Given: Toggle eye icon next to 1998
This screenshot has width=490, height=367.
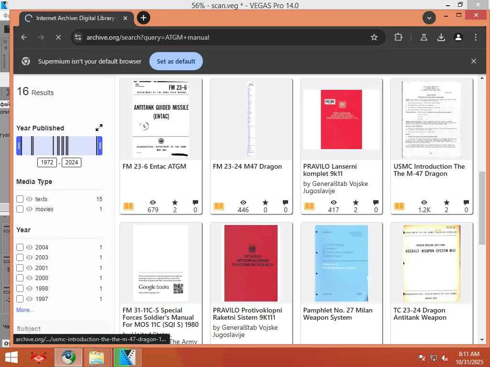Looking at the screenshot, I should click(29, 288).
